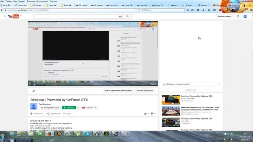Open the Firefox Закладки menu
The image size is (253, 142).
(x=31, y=1)
